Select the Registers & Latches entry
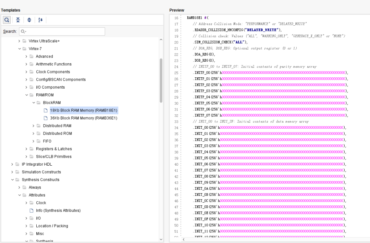Viewport: 370px width, 243px height. click(53, 149)
